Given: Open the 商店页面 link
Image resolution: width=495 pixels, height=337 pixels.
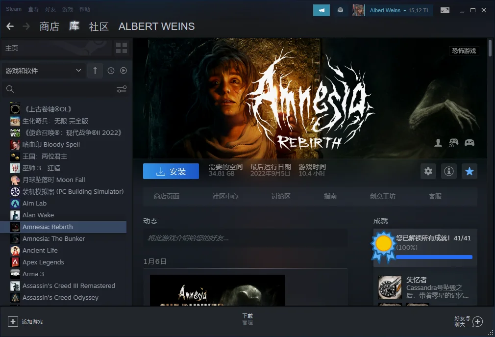Looking at the screenshot, I should [x=166, y=196].
